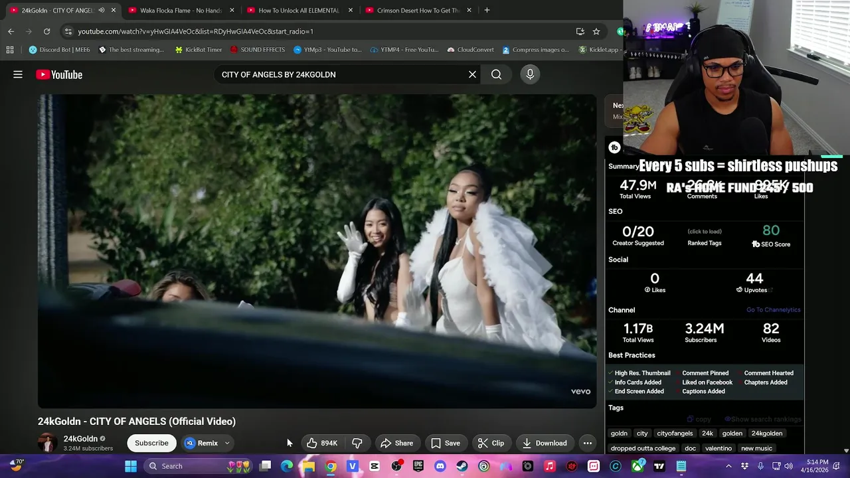Go back in browser history
The image size is (850, 478).
pyautogui.click(x=11, y=31)
